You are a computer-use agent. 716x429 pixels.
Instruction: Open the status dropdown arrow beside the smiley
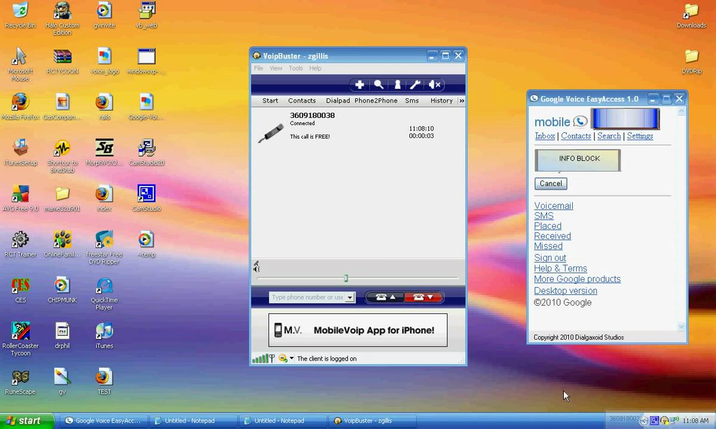coord(292,359)
